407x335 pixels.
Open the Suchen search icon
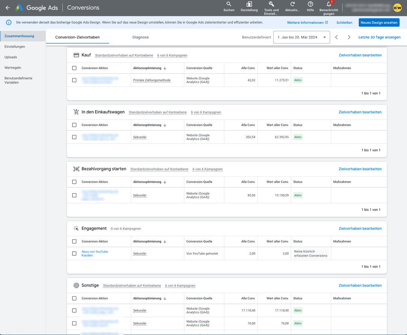point(229,4)
